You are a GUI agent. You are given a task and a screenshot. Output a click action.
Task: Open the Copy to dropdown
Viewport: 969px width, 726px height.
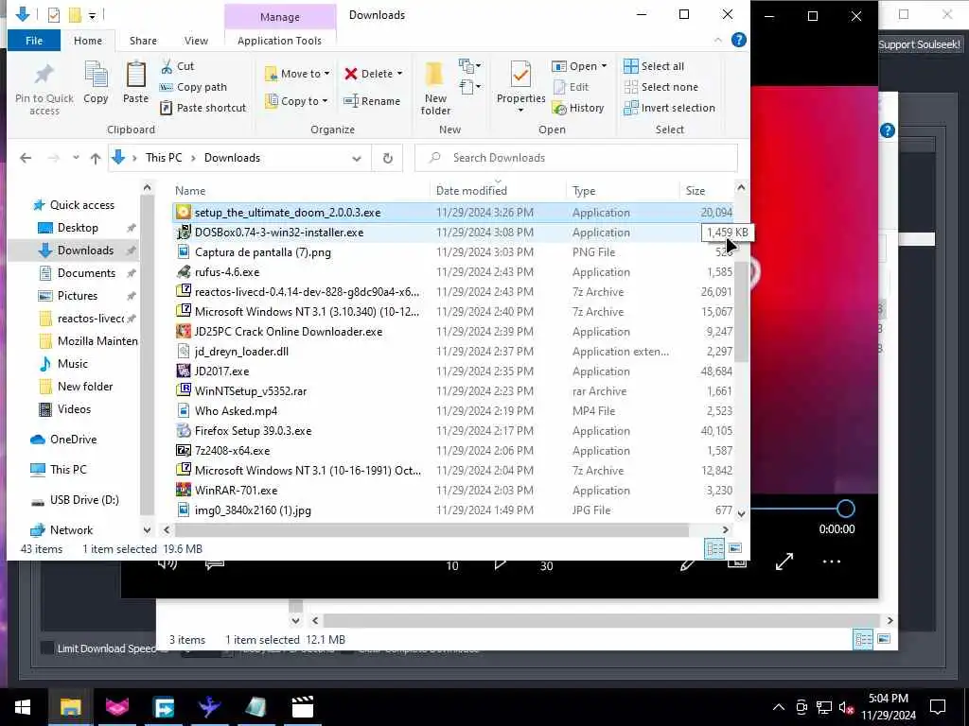pyautogui.click(x=296, y=101)
